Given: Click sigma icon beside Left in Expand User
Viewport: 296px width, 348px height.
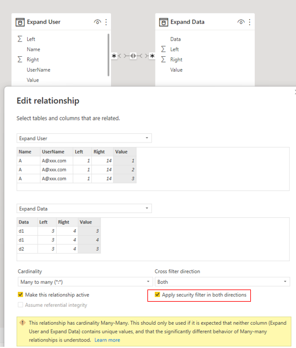Looking at the screenshot, I should click(20, 39).
